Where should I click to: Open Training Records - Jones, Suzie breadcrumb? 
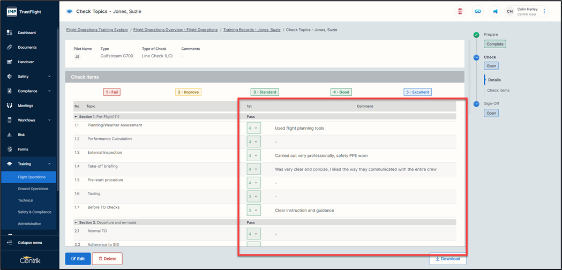pos(252,30)
